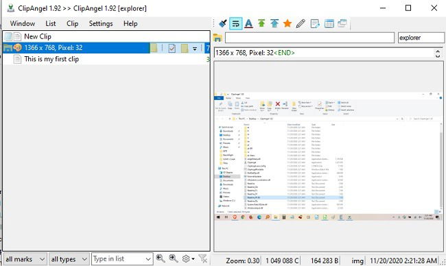This screenshot has height=266, width=446.
Task: Click the blue upward arrow toolbar icon
Action: 274,23
